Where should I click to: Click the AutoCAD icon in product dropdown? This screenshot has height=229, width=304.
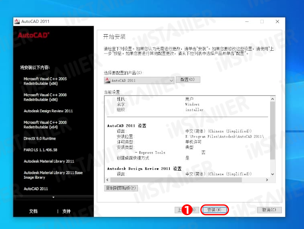[107, 80]
